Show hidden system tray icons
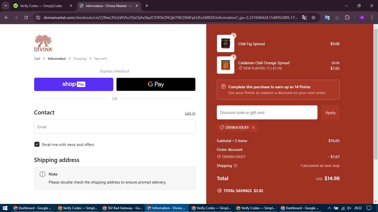378x212 pixels. coord(329,208)
